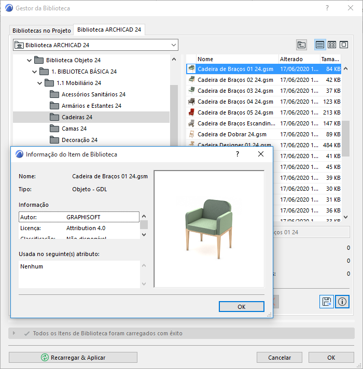The height and width of the screenshot is (369, 363).
Task: Click OK in Gestor da Biblioteca window
Action: pos(331,358)
